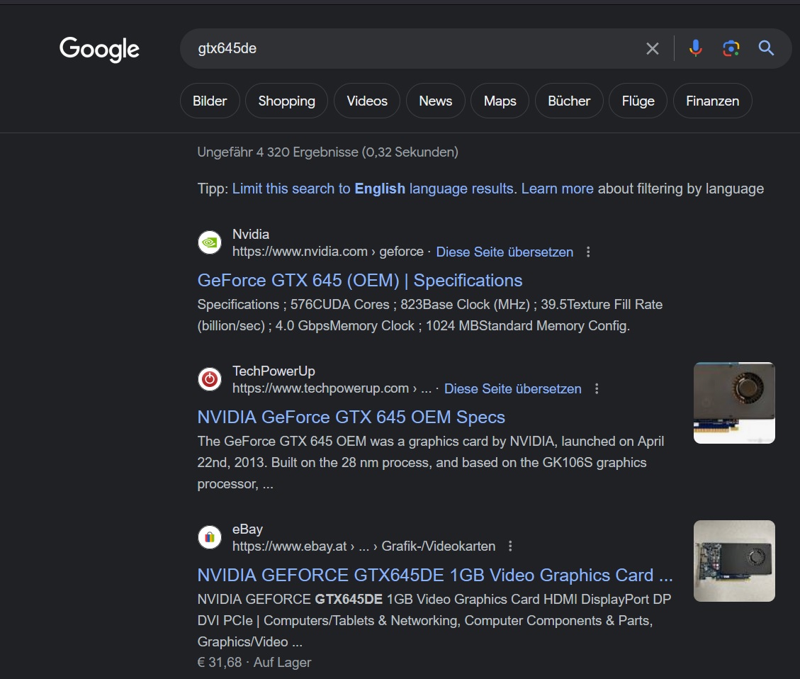Switch to News results tab
800x679 pixels.
click(436, 101)
